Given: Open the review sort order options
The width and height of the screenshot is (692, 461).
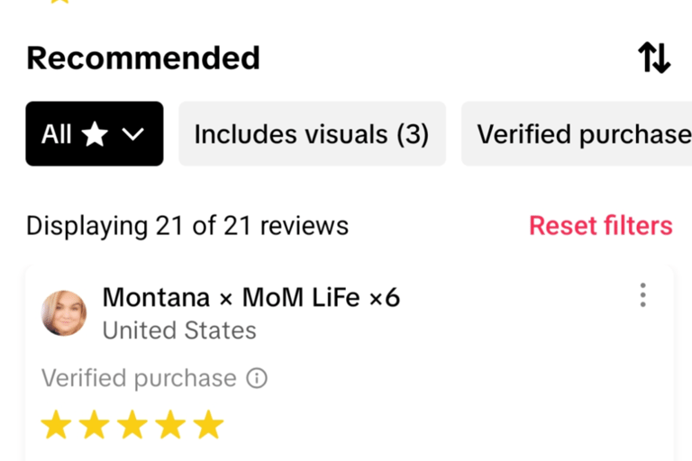Looking at the screenshot, I should [x=654, y=59].
